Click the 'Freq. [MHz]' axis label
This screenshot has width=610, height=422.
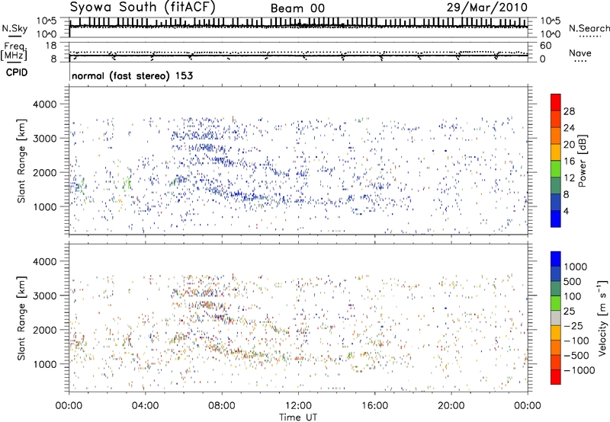(14, 52)
